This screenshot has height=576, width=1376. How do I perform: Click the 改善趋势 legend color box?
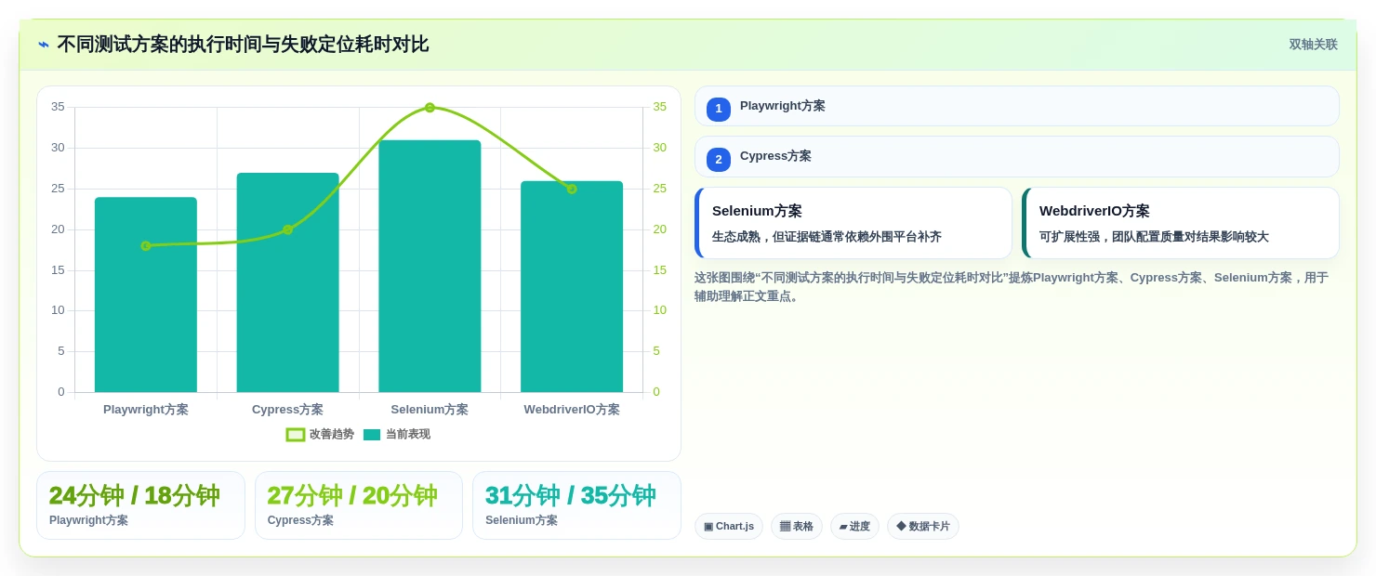point(296,435)
